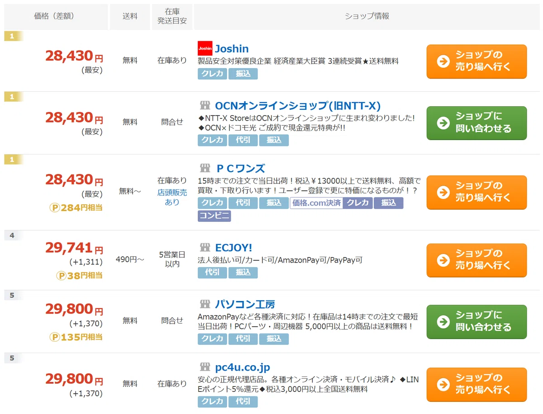The height and width of the screenshot is (414, 543).
Task: Click ショップの売り場へ行く for ECJOY!
Action: coord(476,260)
